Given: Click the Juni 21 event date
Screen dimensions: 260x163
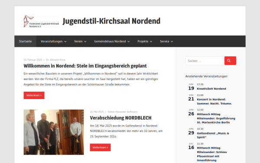Looking at the screenshot, I should (x=191, y=98).
